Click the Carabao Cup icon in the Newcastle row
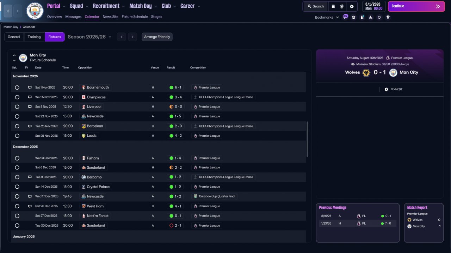This screenshot has height=253, width=451. point(196,196)
